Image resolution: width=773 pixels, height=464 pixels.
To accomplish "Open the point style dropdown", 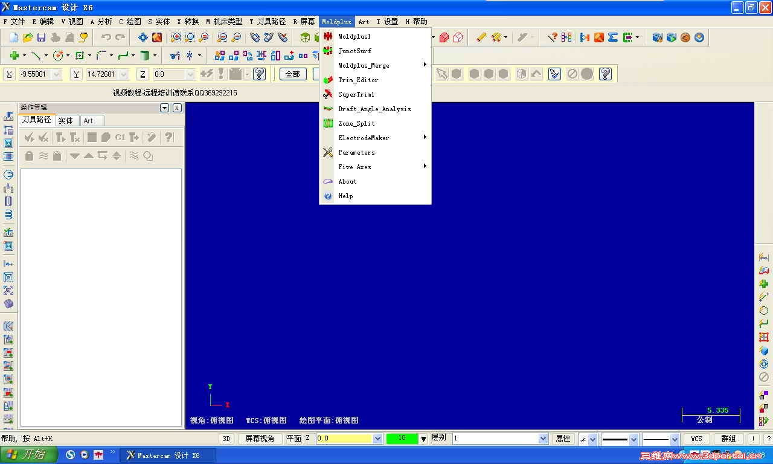I will (592, 439).
